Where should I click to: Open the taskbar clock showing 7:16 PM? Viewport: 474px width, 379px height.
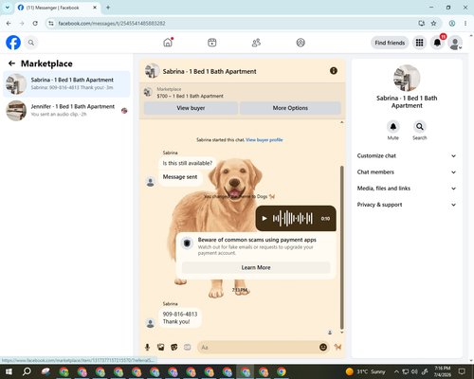pyautogui.click(x=443, y=371)
